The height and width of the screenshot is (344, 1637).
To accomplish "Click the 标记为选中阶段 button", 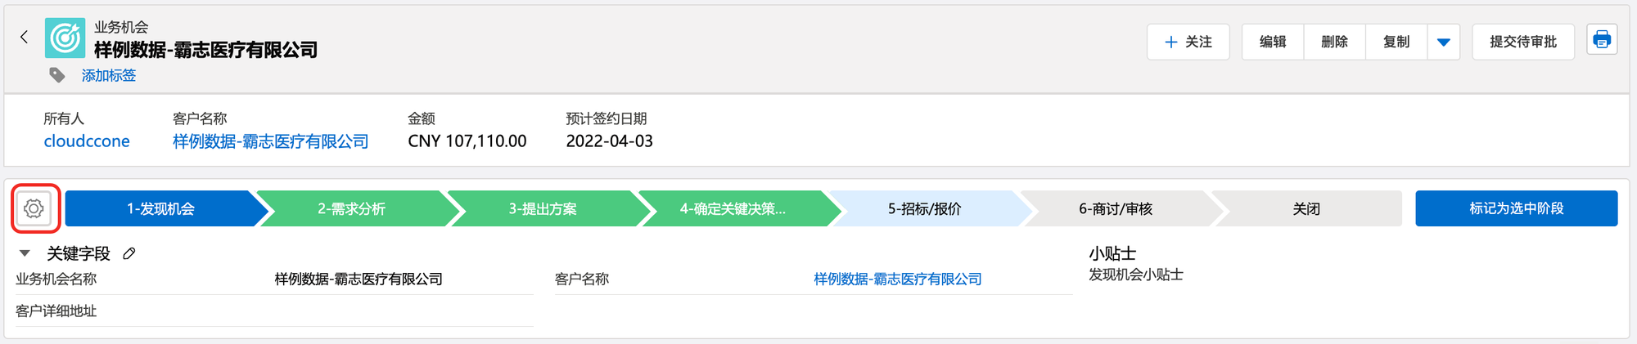I will 1516,208.
